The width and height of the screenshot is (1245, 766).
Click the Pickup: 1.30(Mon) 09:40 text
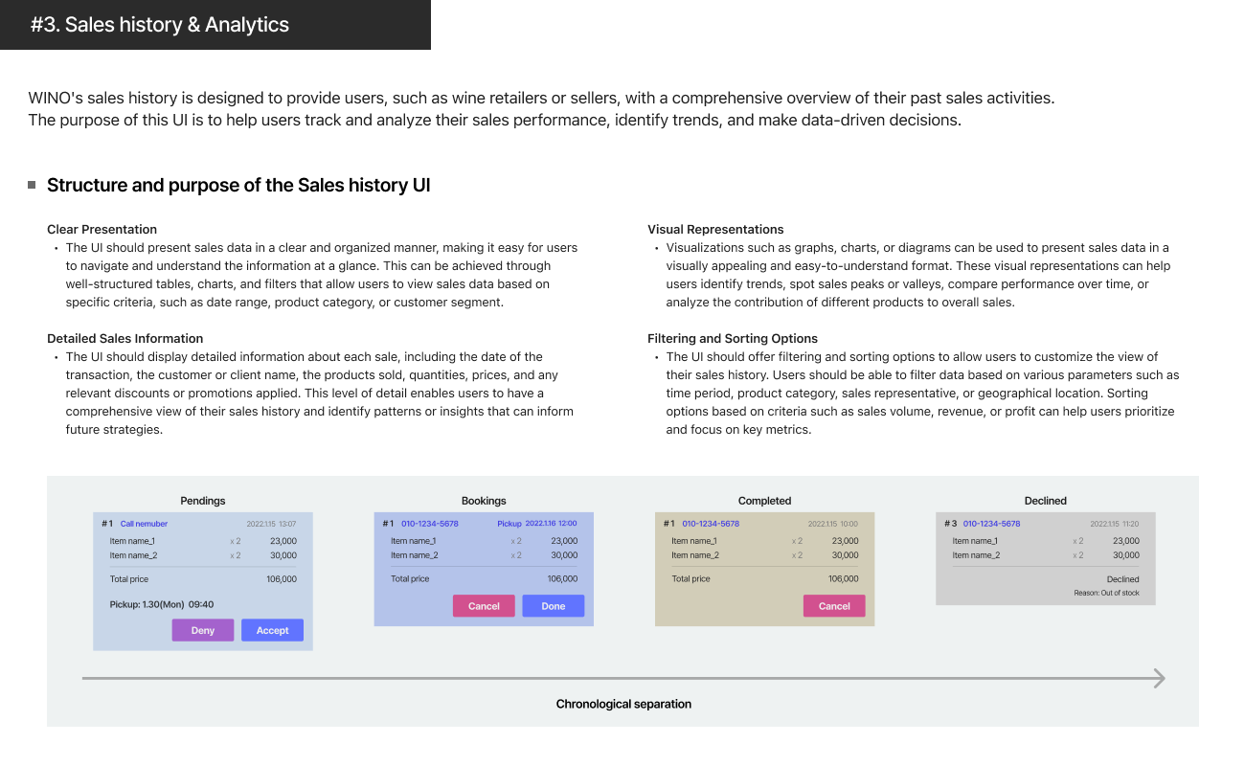coord(161,604)
